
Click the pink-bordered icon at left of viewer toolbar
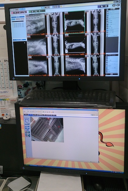pyautogui.click(x=12, y=13)
